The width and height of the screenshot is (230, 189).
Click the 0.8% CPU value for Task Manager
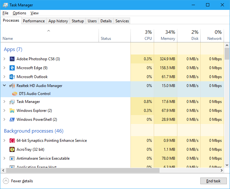point(148,102)
